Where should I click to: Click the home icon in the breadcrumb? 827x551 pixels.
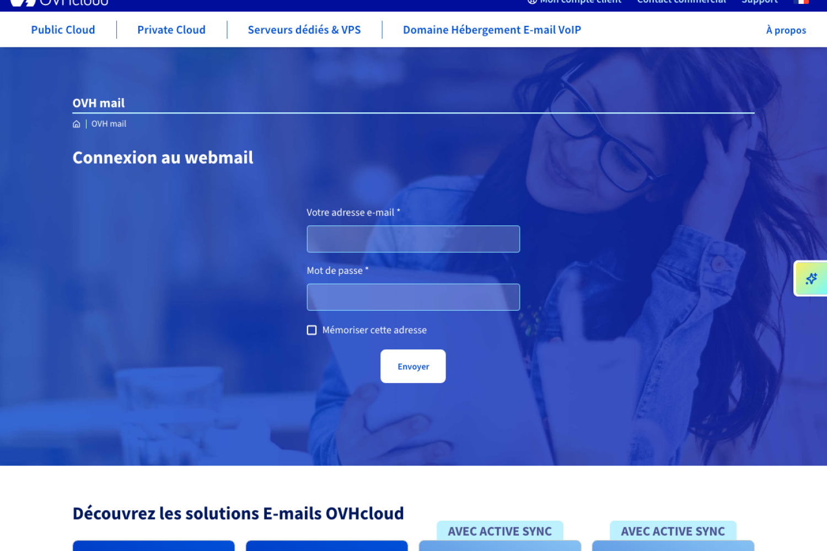[x=76, y=124]
